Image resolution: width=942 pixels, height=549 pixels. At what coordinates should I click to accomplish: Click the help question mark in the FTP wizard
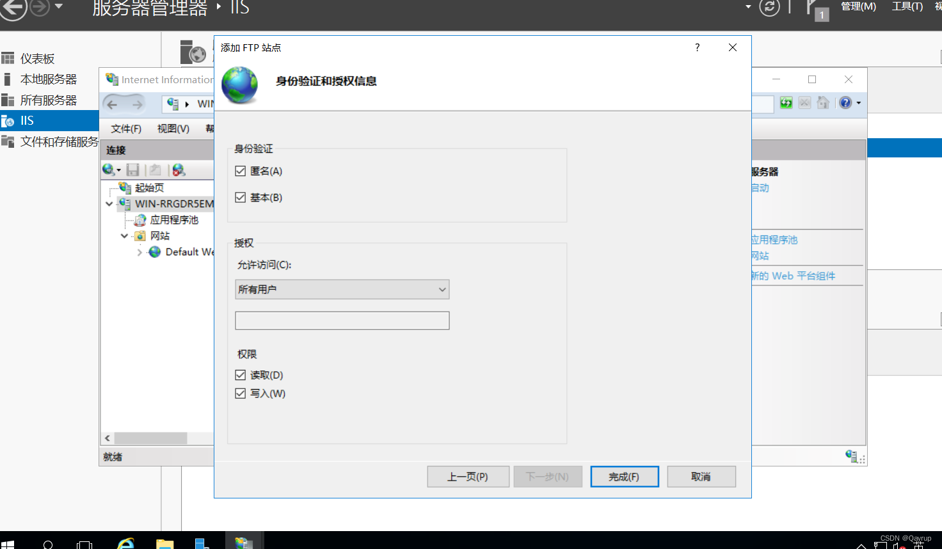(697, 47)
